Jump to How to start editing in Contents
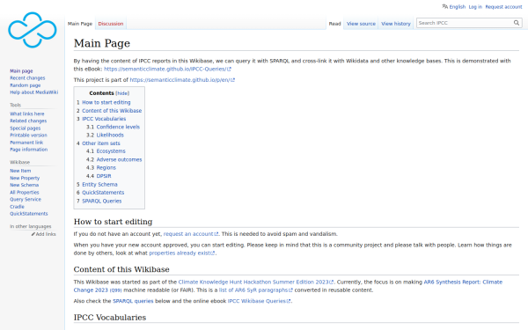The image size is (528, 330). [106, 102]
